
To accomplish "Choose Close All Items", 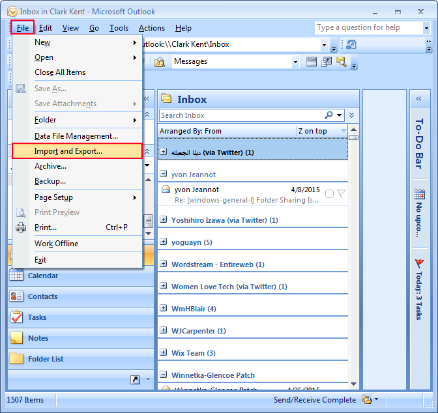I will (x=78, y=72).
